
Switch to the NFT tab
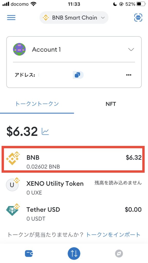coord(111,104)
